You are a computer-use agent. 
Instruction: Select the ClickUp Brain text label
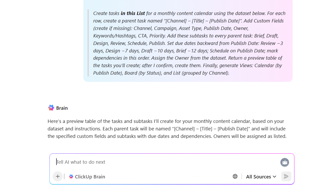point(90,176)
